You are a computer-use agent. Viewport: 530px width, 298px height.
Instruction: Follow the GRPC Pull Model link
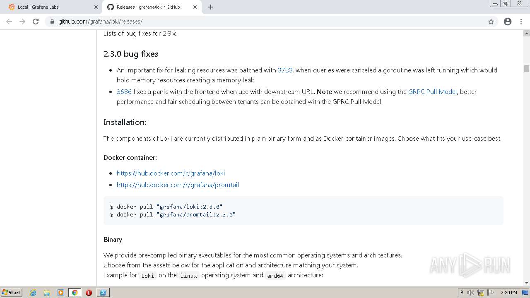[x=432, y=92]
